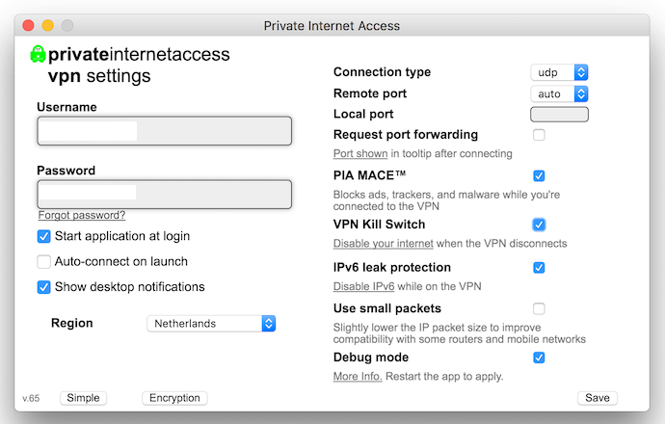This screenshot has width=665, height=424.
Task: Open the Encryption settings
Action: point(174,398)
